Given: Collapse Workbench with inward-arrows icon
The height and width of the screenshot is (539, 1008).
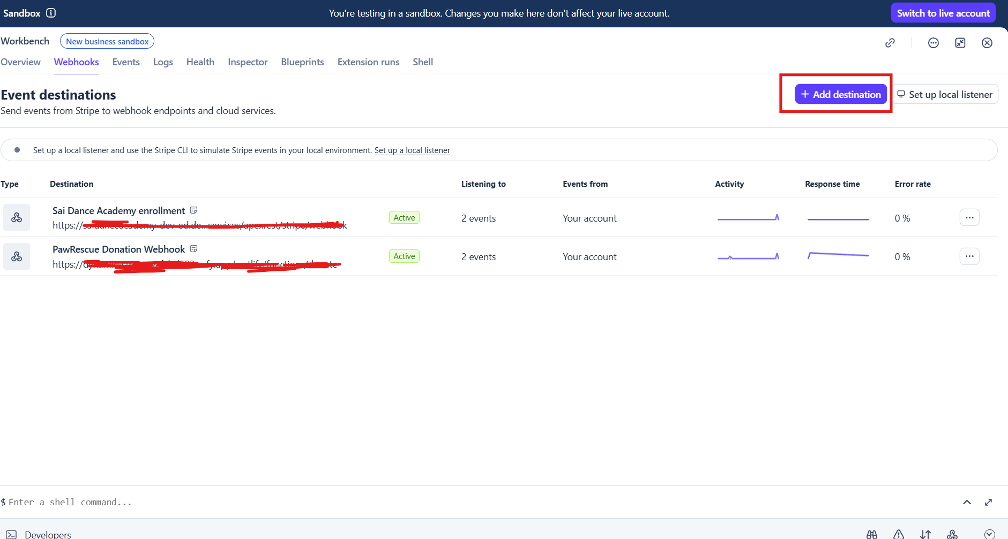Looking at the screenshot, I should pyautogui.click(x=960, y=43).
